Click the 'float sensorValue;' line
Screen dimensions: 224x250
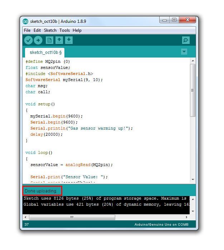tap(48, 67)
